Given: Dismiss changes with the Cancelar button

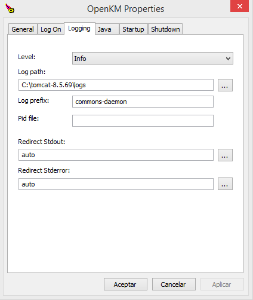Looking at the screenshot, I should click(174, 284).
